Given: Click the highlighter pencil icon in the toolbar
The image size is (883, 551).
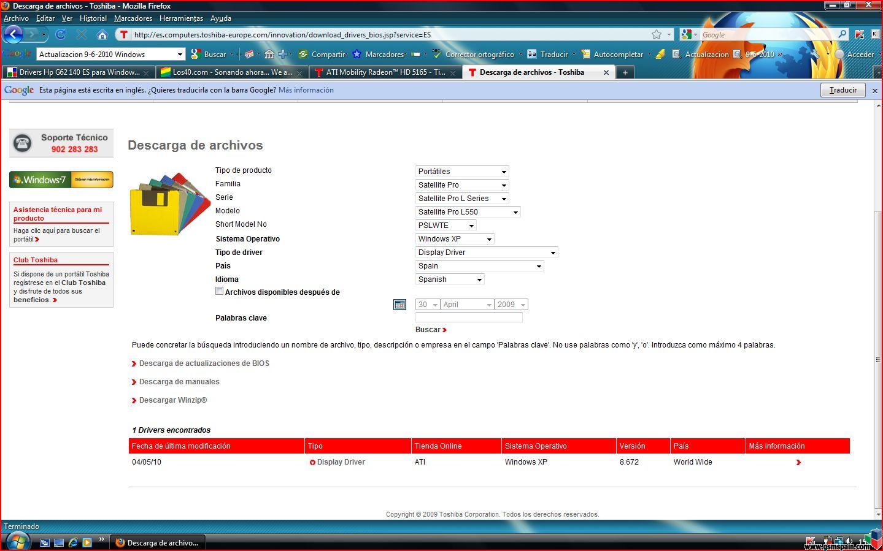Looking at the screenshot, I should pos(660,54).
